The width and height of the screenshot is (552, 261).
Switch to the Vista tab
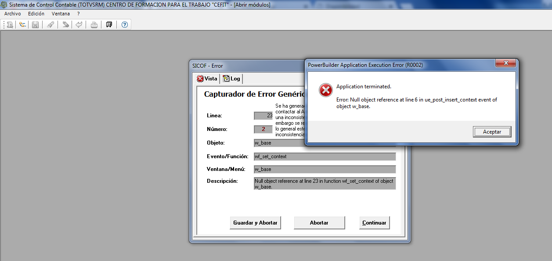click(207, 79)
